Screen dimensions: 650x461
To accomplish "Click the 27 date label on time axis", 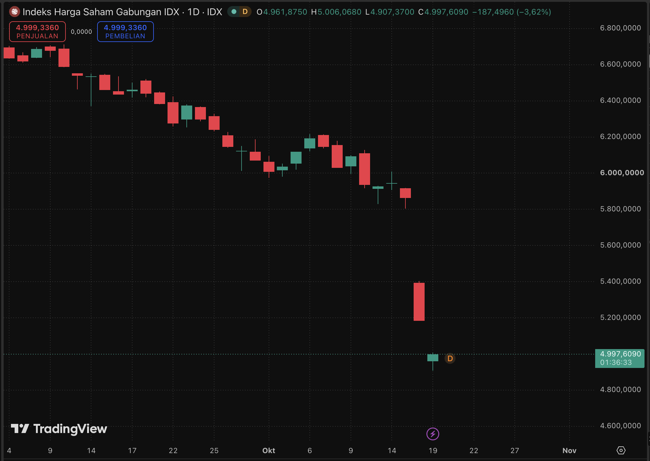I will pyautogui.click(x=515, y=451).
